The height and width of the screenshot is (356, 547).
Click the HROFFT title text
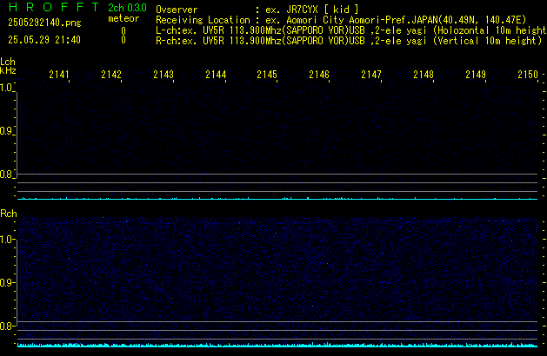coord(54,7)
